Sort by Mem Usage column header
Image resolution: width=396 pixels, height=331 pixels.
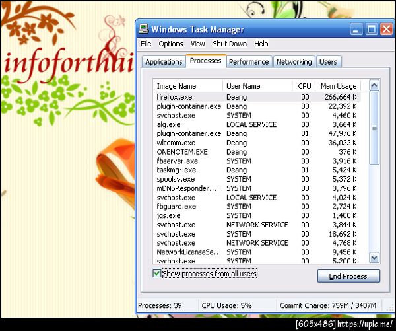point(338,86)
